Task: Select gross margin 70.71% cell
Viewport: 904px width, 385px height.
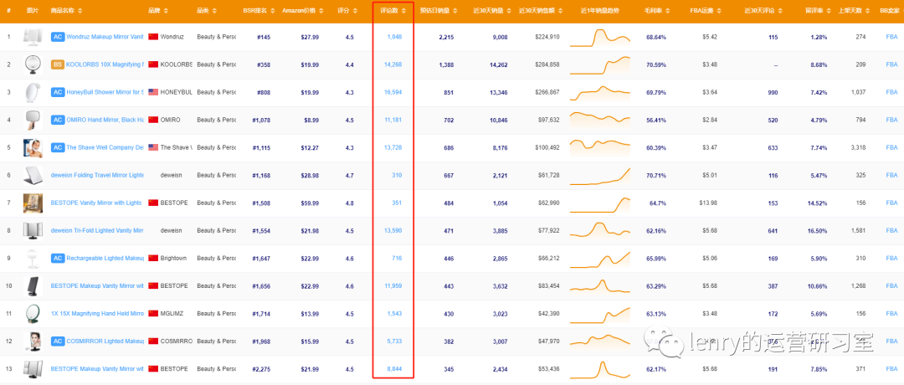Action: point(656,175)
